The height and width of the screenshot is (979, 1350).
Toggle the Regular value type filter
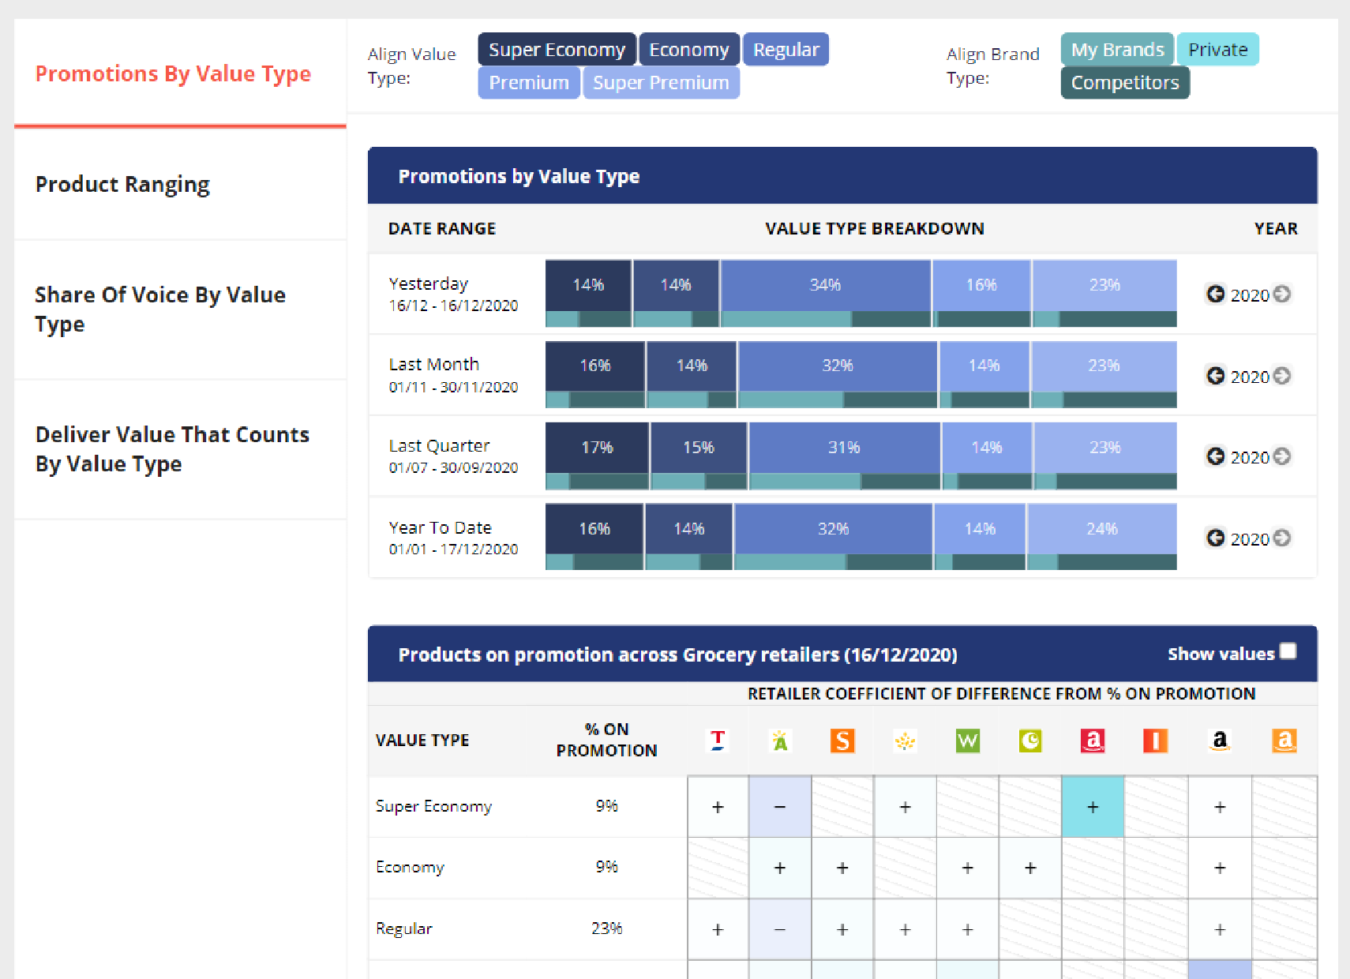pyautogui.click(x=786, y=49)
